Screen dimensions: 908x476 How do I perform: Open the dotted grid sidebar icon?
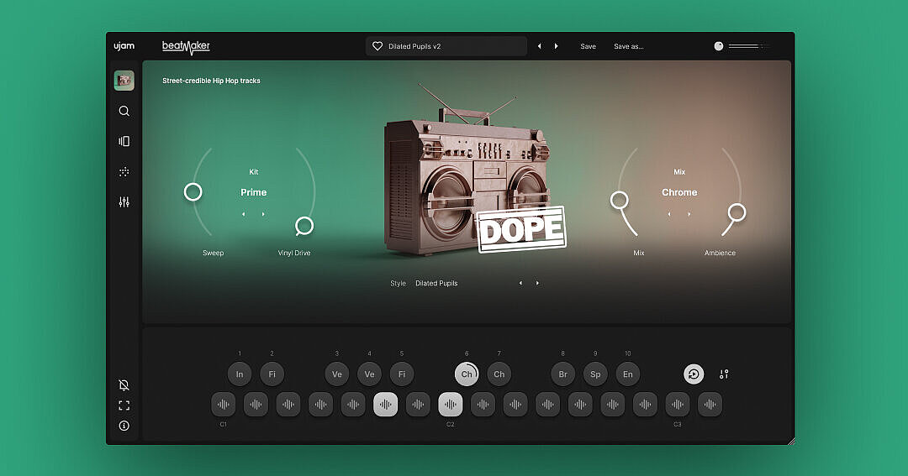124,172
